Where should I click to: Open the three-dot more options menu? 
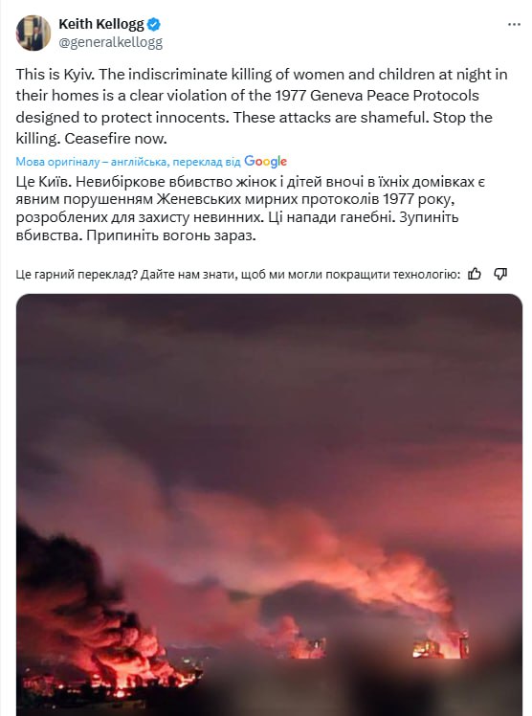click(514, 25)
